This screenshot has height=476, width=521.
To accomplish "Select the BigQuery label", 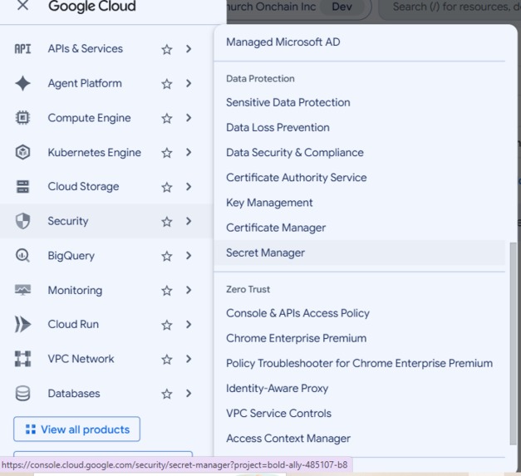I will pyautogui.click(x=71, y=256).
